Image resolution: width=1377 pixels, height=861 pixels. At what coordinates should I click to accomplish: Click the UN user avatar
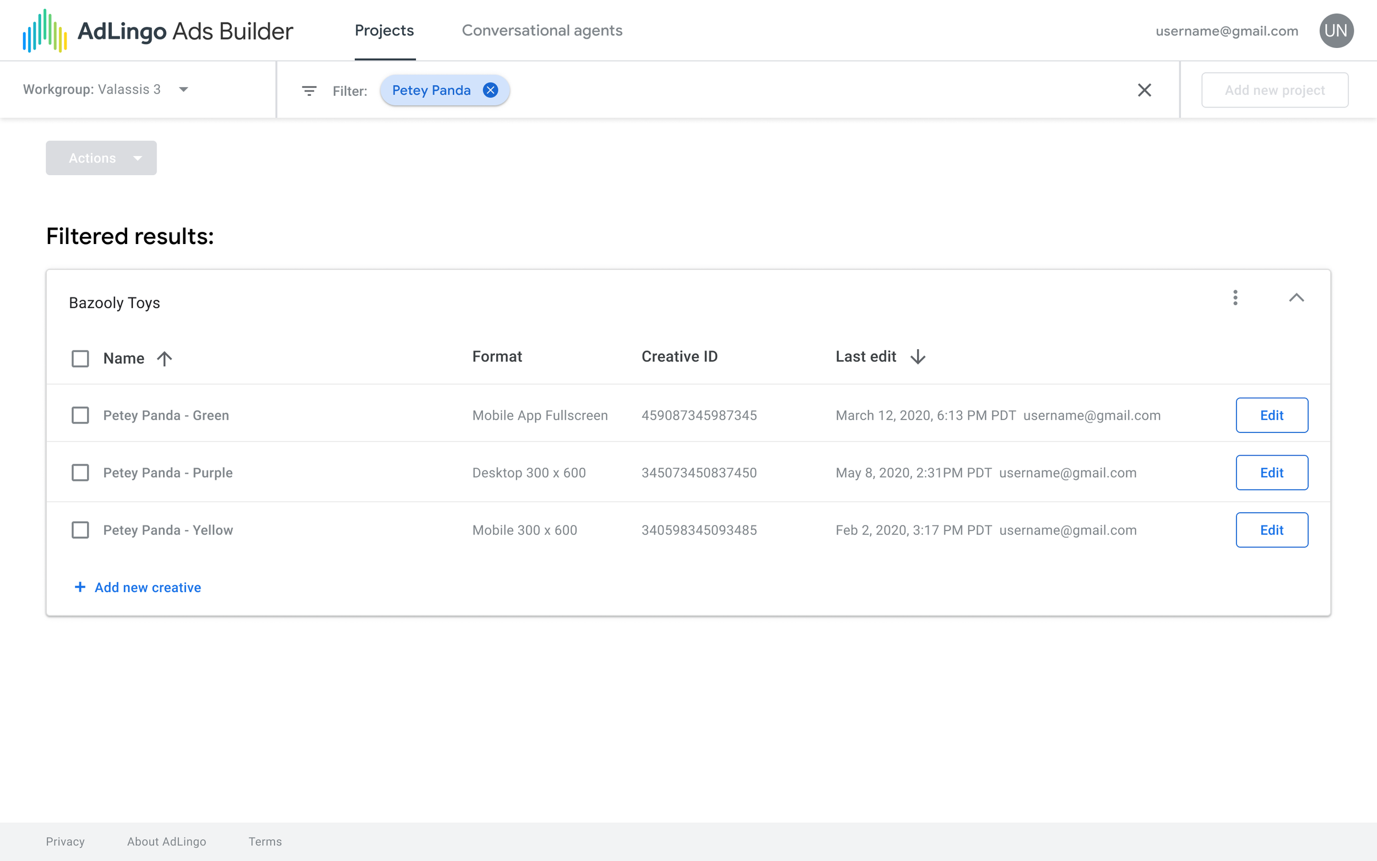(1336, 31)
